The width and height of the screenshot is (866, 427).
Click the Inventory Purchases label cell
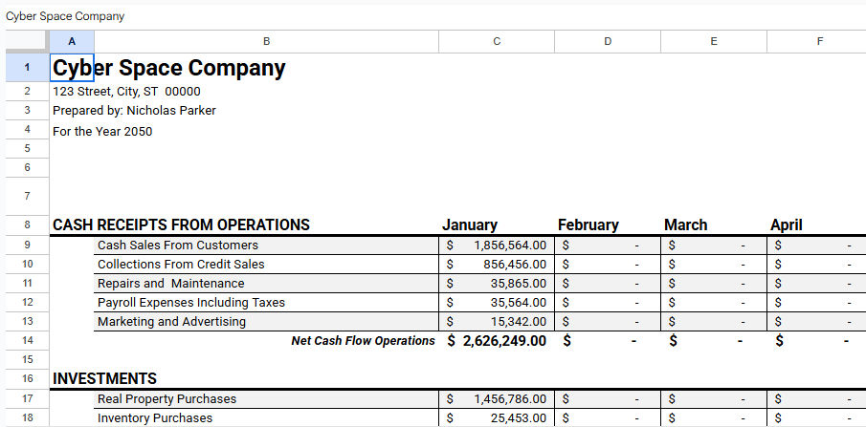155,418
